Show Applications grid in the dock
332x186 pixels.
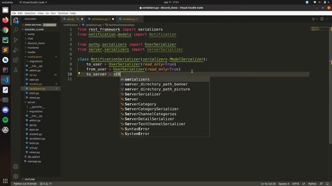[5, 181]
